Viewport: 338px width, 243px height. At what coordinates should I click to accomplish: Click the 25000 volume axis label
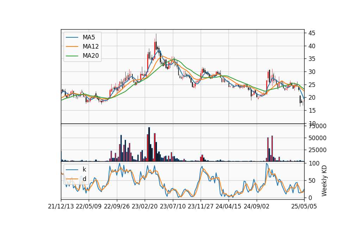pyautogui.click(x=317, y=150)
